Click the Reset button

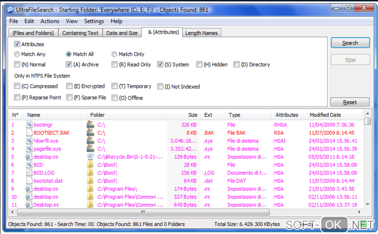point(350,102)
